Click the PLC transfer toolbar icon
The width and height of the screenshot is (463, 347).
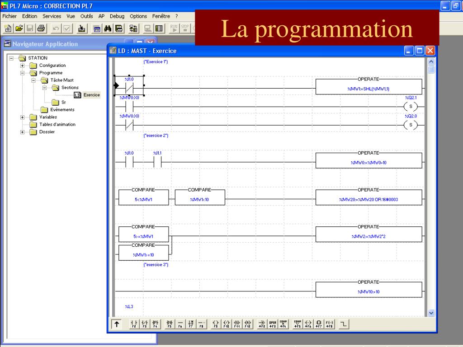tap(133, 28)
